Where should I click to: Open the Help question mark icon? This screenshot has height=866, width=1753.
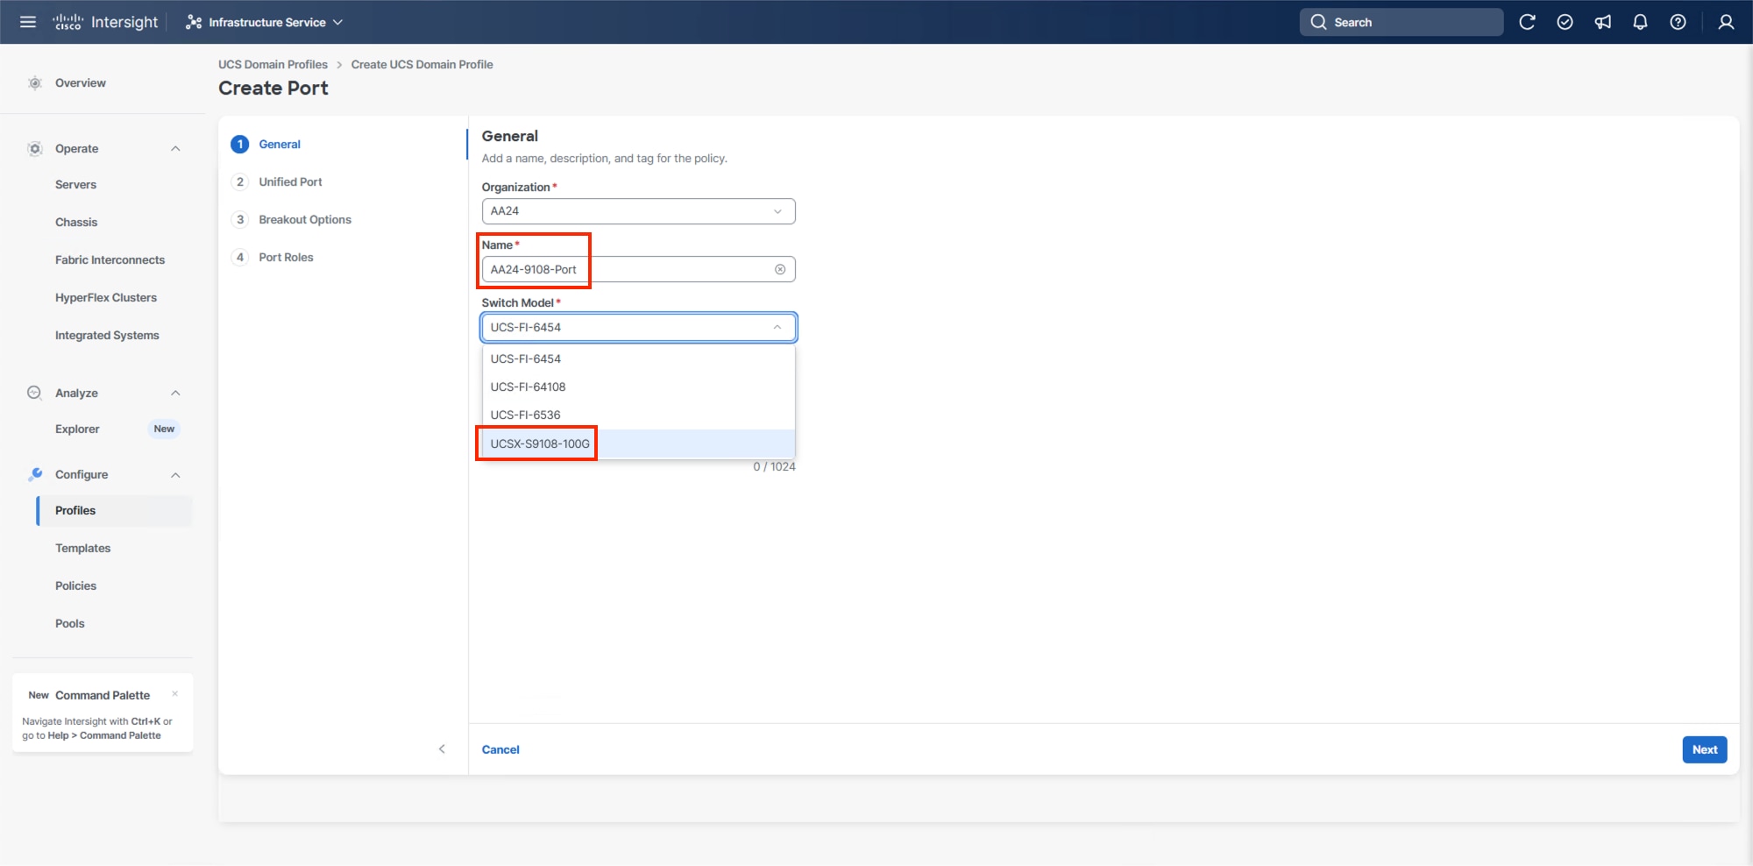point(1678,22)
